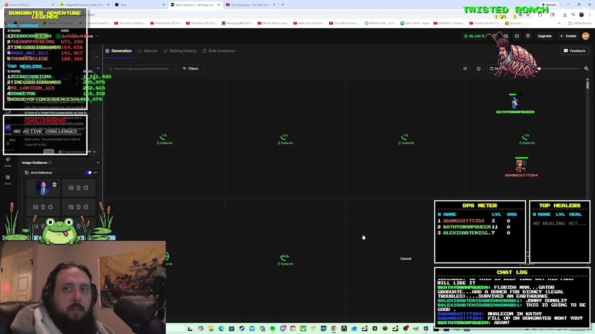Switch gallery layout view icon

coord(465,69)
